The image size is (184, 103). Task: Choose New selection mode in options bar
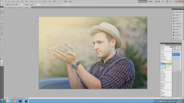7,5
